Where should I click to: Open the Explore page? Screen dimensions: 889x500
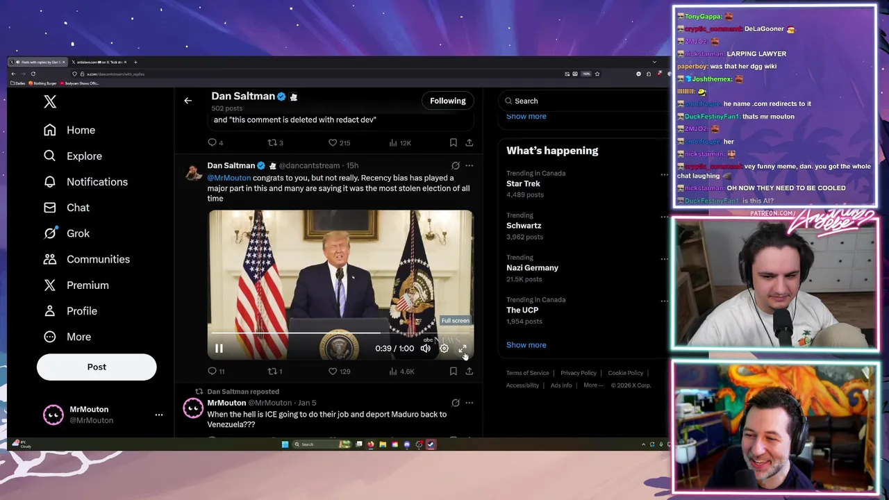coord(73,156)
